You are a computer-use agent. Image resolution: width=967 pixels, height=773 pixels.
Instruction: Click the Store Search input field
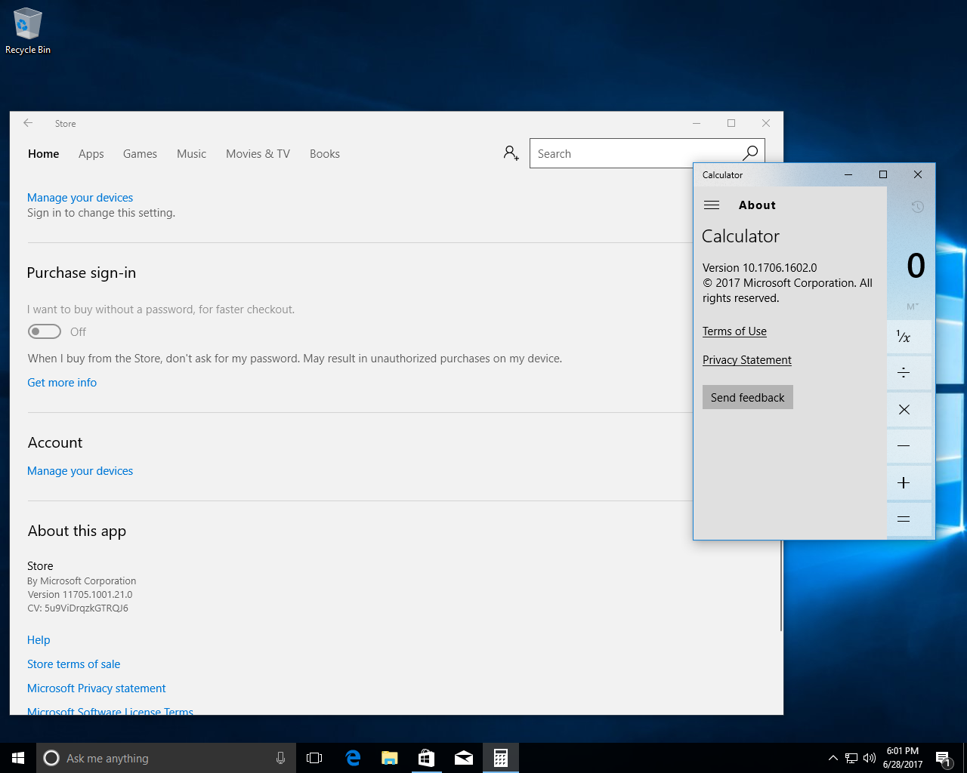click(x=635, y=153)
